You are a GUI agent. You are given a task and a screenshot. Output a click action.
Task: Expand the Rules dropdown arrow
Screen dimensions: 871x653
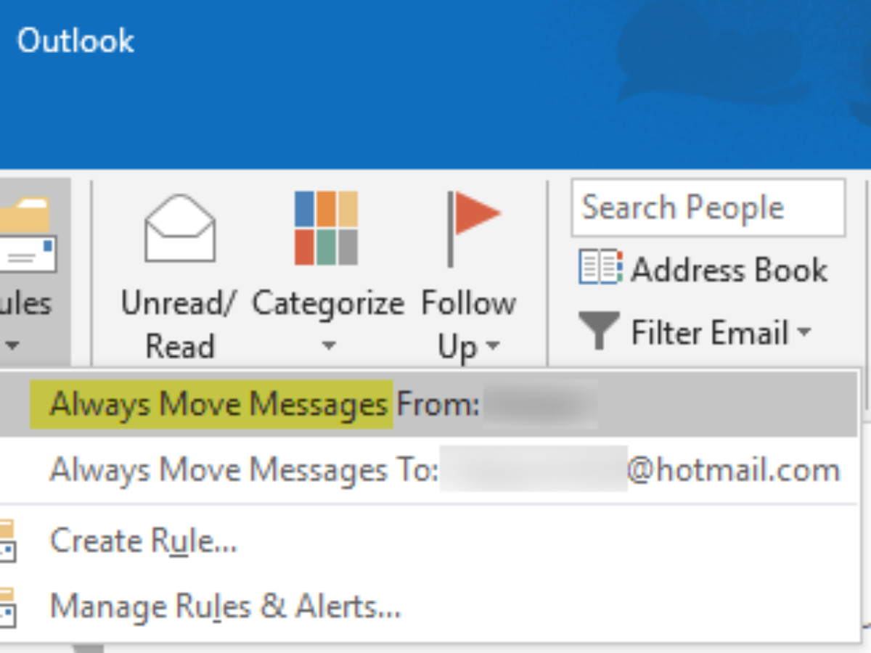[12, 345]
